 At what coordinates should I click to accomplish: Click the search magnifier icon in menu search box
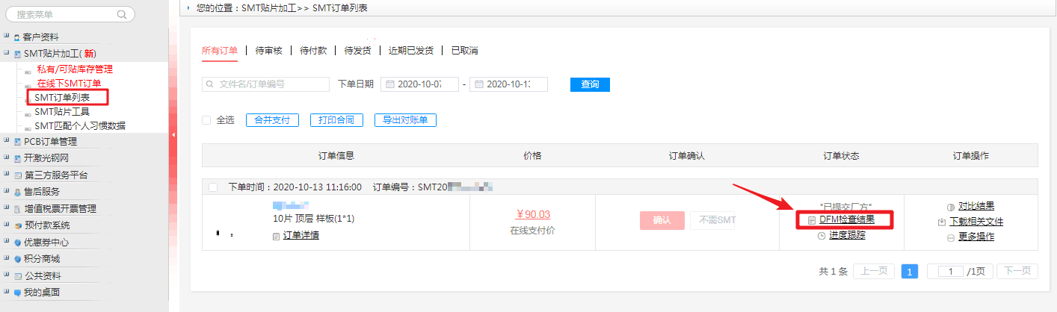122,14
